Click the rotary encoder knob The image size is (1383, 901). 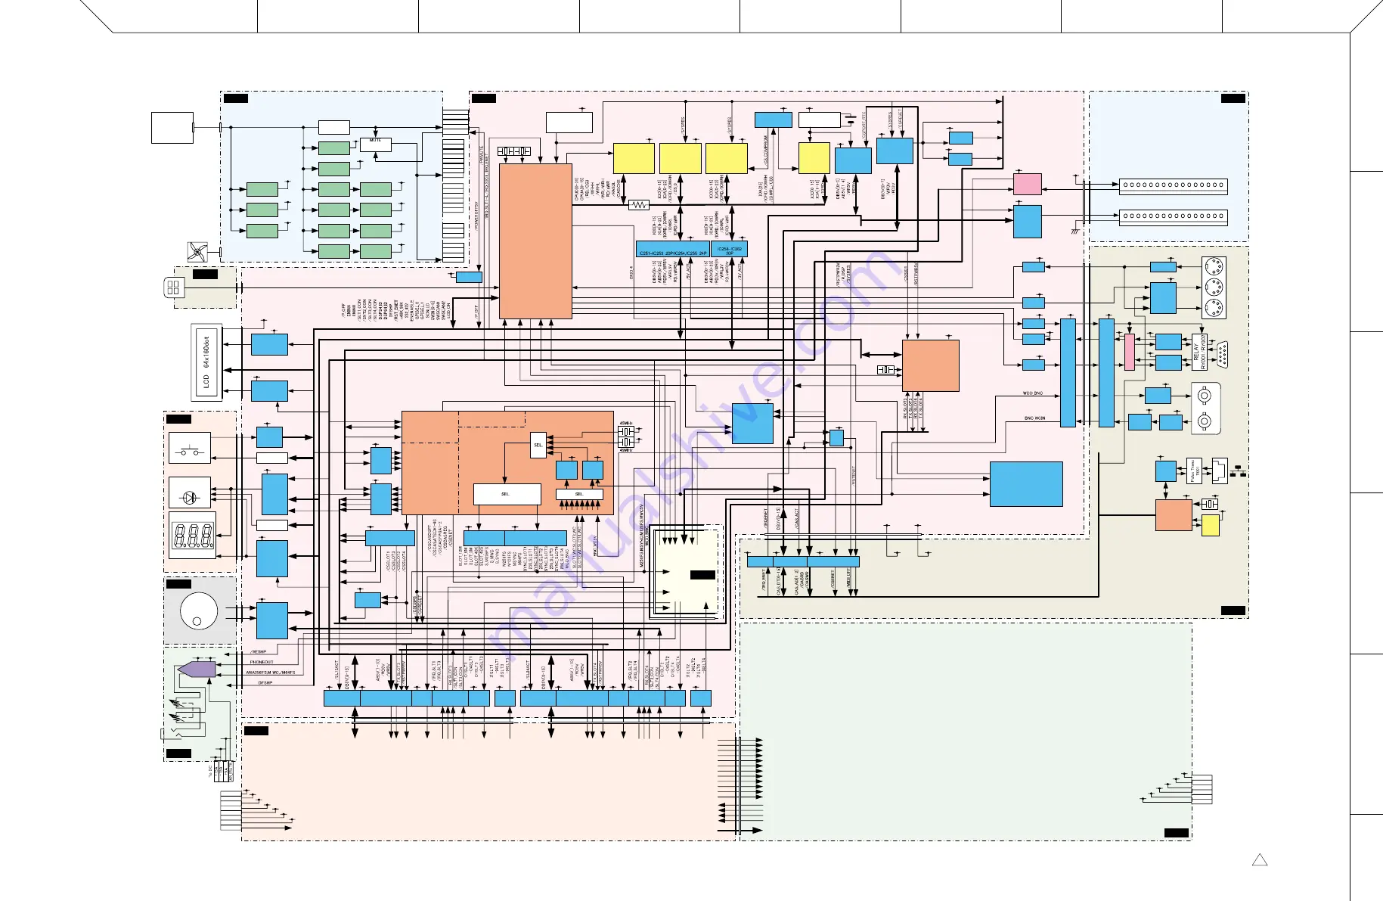pyautogui.click(x=199, y=611)
